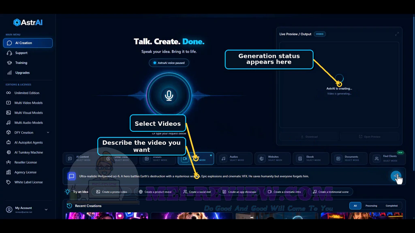Open AI Autopilot Agents robot icon
This screenshot has width=415, height=233.
point(9,142)
